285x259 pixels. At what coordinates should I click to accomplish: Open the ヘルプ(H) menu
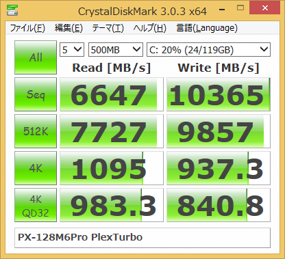pos(149,28)
